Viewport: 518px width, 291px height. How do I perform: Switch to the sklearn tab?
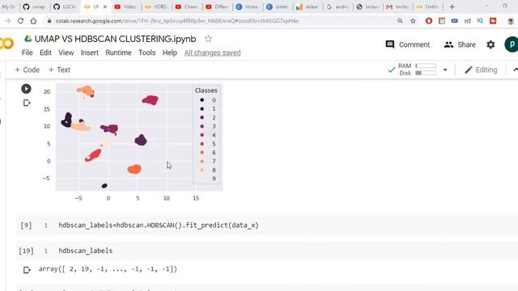pos(308,6)
